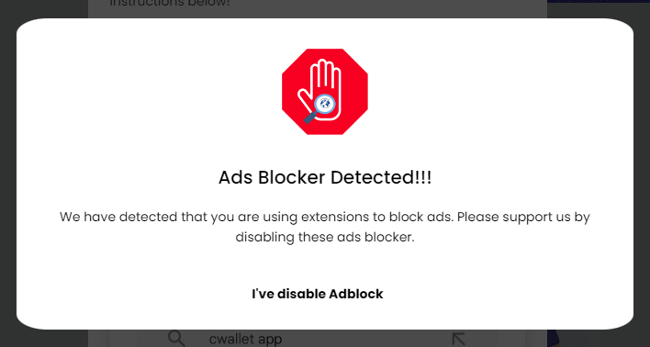Click the dimmed 'instructions below!' text behind the dialog
Screen dimensions: 650x347
click(170, 4)
